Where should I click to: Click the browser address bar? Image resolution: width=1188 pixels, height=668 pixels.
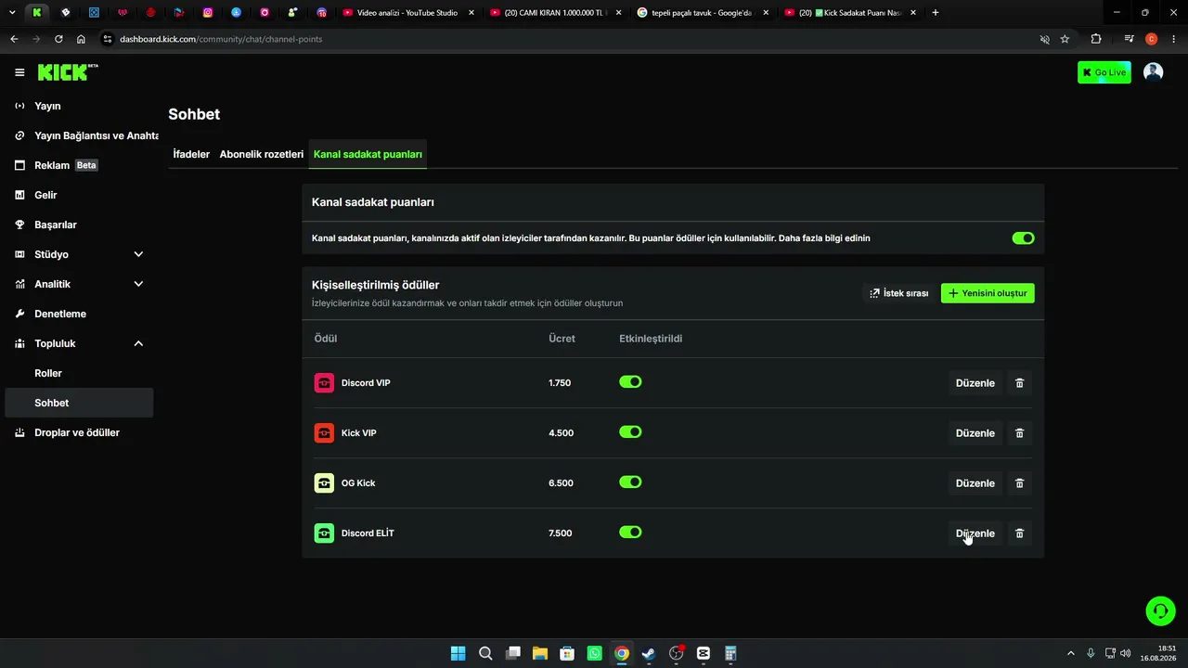click(566, 39)
